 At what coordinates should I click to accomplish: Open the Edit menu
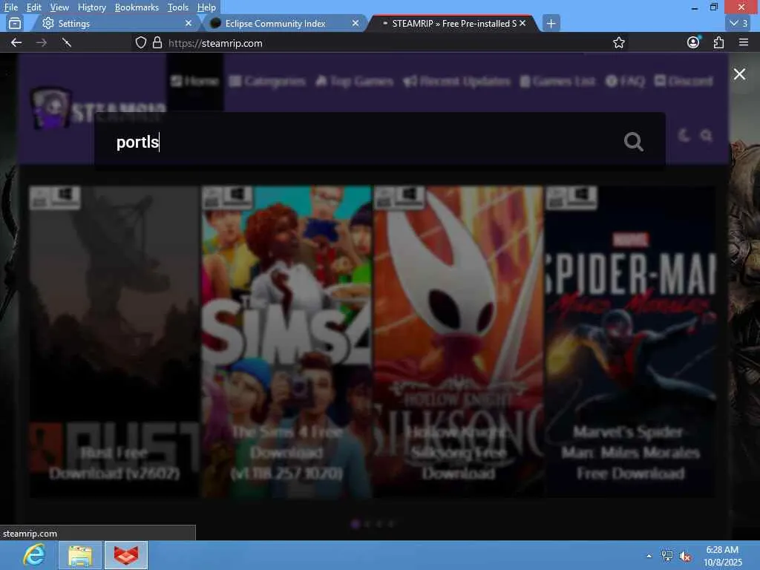(34, 7)
